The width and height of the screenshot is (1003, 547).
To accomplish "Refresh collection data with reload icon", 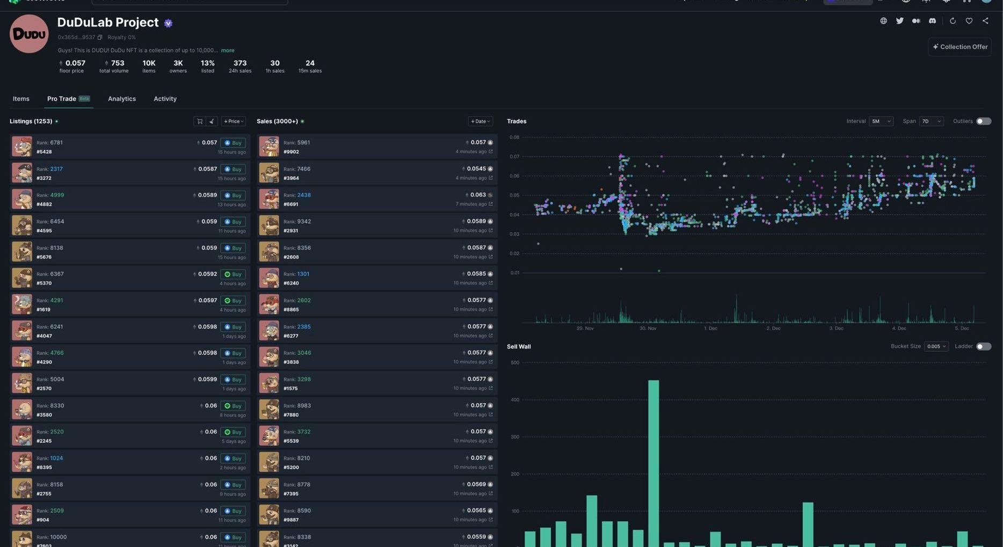I will point(953,21).
